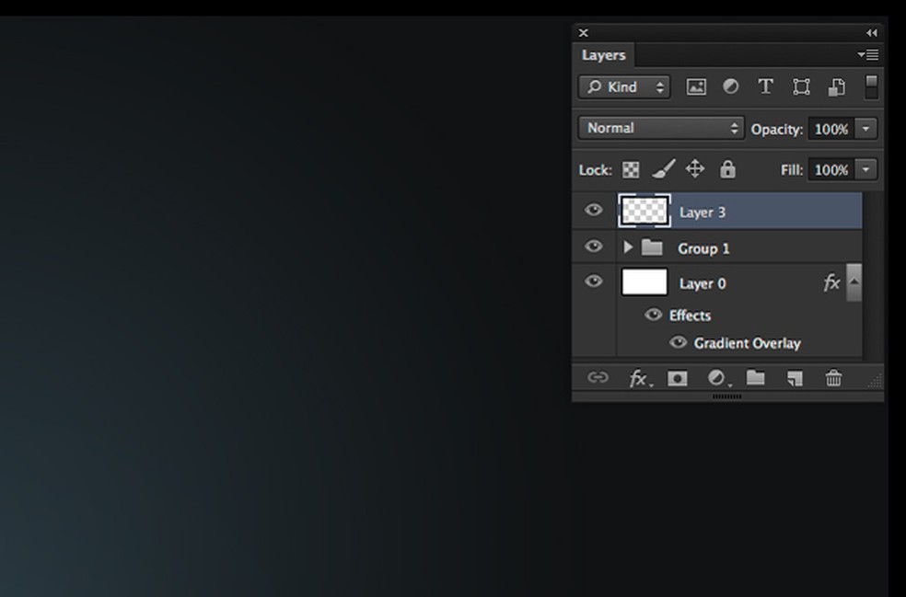This screenshot has height=597, width=906.
Task: Hide Layer 3 using its eye icon
Action: pyautogui.click(x=593, y=210)
